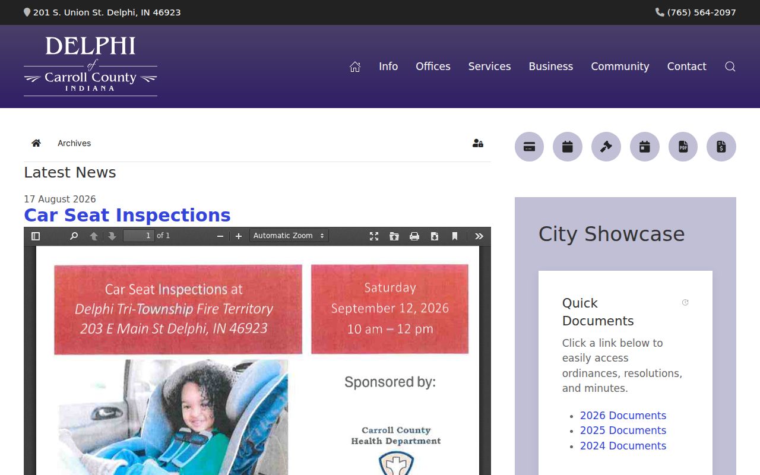
Task: Click the user lock login icon
Action: (x=478, y=143)
